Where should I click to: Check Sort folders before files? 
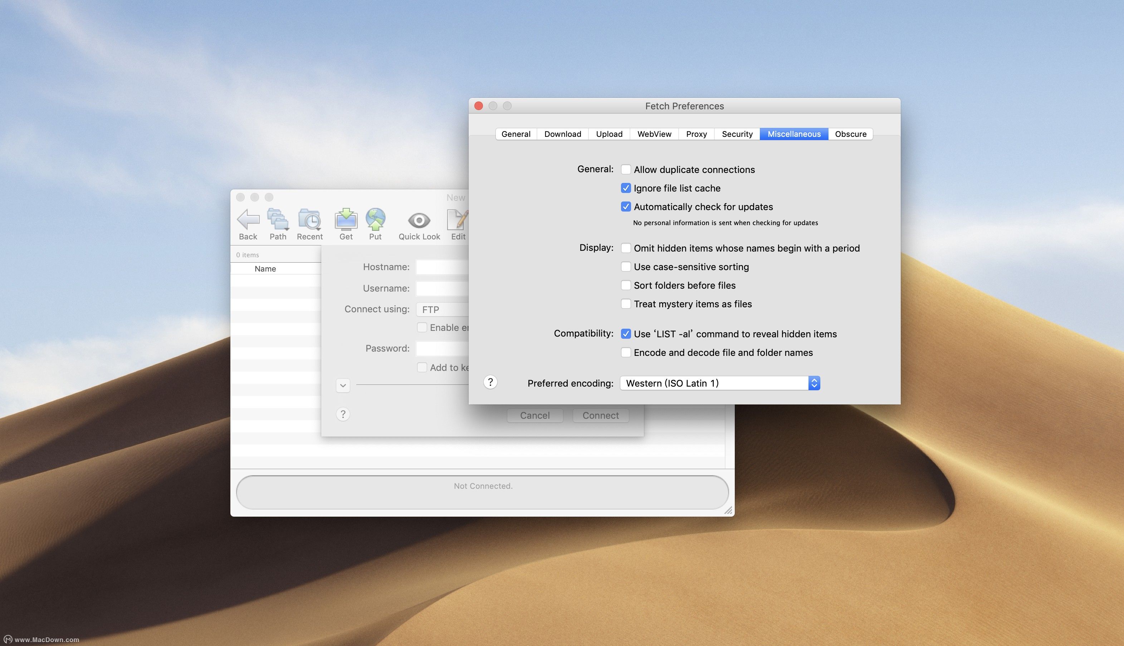(626, 285)
